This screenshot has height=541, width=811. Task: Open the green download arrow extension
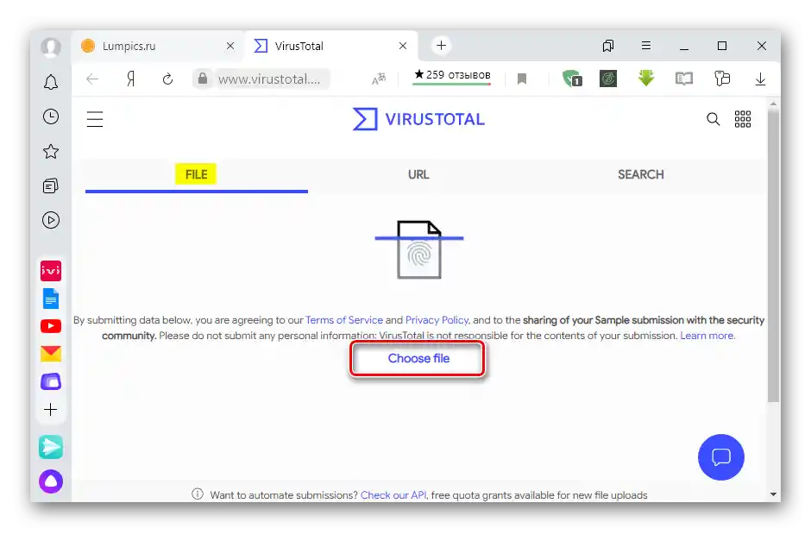(646, 79)
